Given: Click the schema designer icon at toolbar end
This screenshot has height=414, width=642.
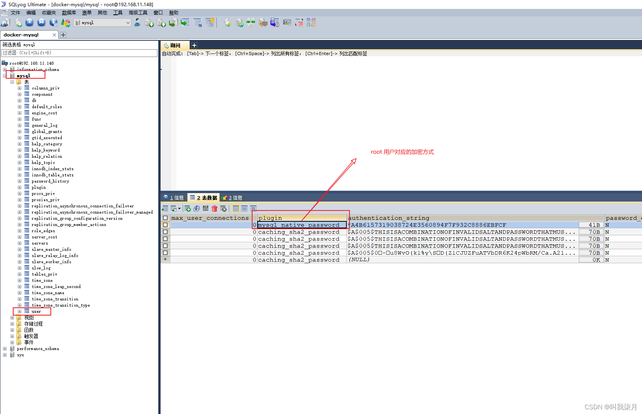Looking at the screenshot, I should 311,22.
